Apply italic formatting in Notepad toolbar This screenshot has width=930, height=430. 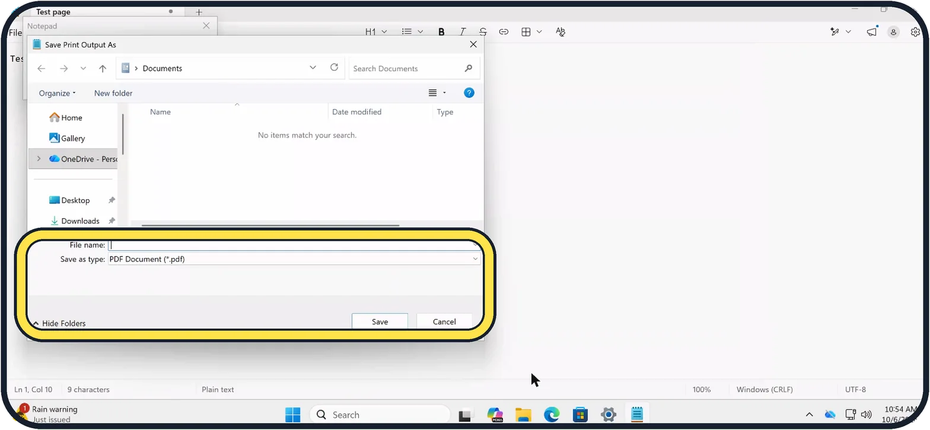pos(462,32)
